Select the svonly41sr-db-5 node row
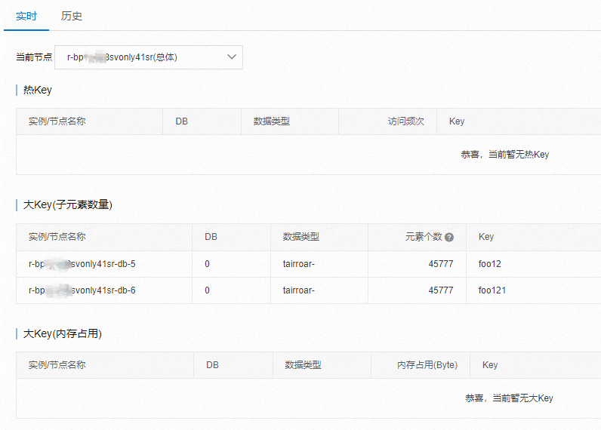Image resolution: width=601 pixels, height=430 pixels. [x=82, y=264]
